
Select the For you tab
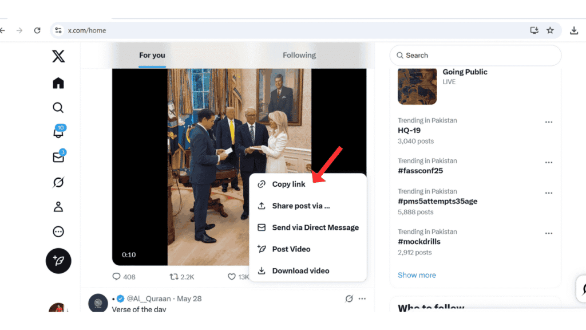coord(152,56)
